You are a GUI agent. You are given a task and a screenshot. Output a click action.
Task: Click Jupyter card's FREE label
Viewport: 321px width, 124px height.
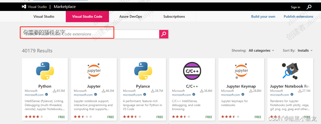[x=111, y=117]
